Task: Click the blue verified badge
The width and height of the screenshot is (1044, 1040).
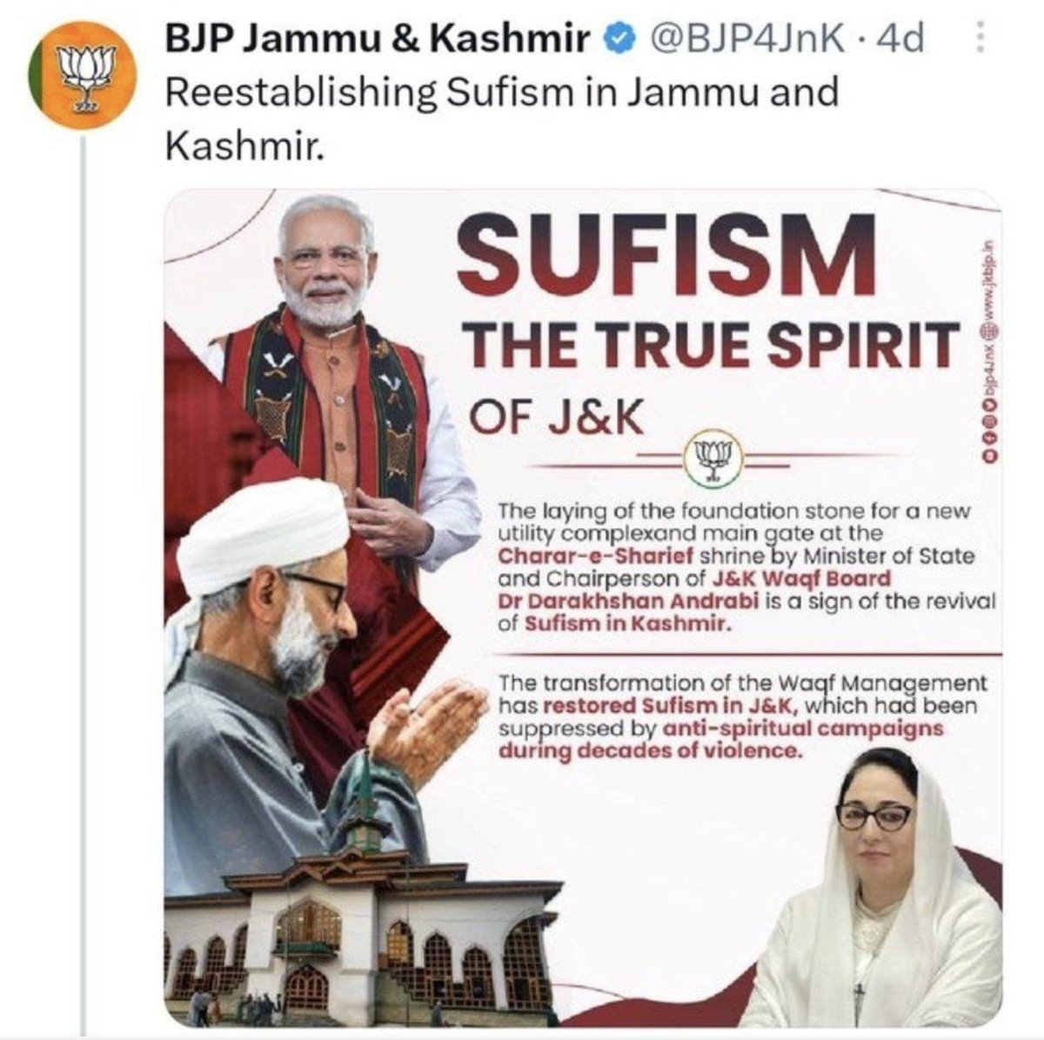Action: [x=617, y=39]
